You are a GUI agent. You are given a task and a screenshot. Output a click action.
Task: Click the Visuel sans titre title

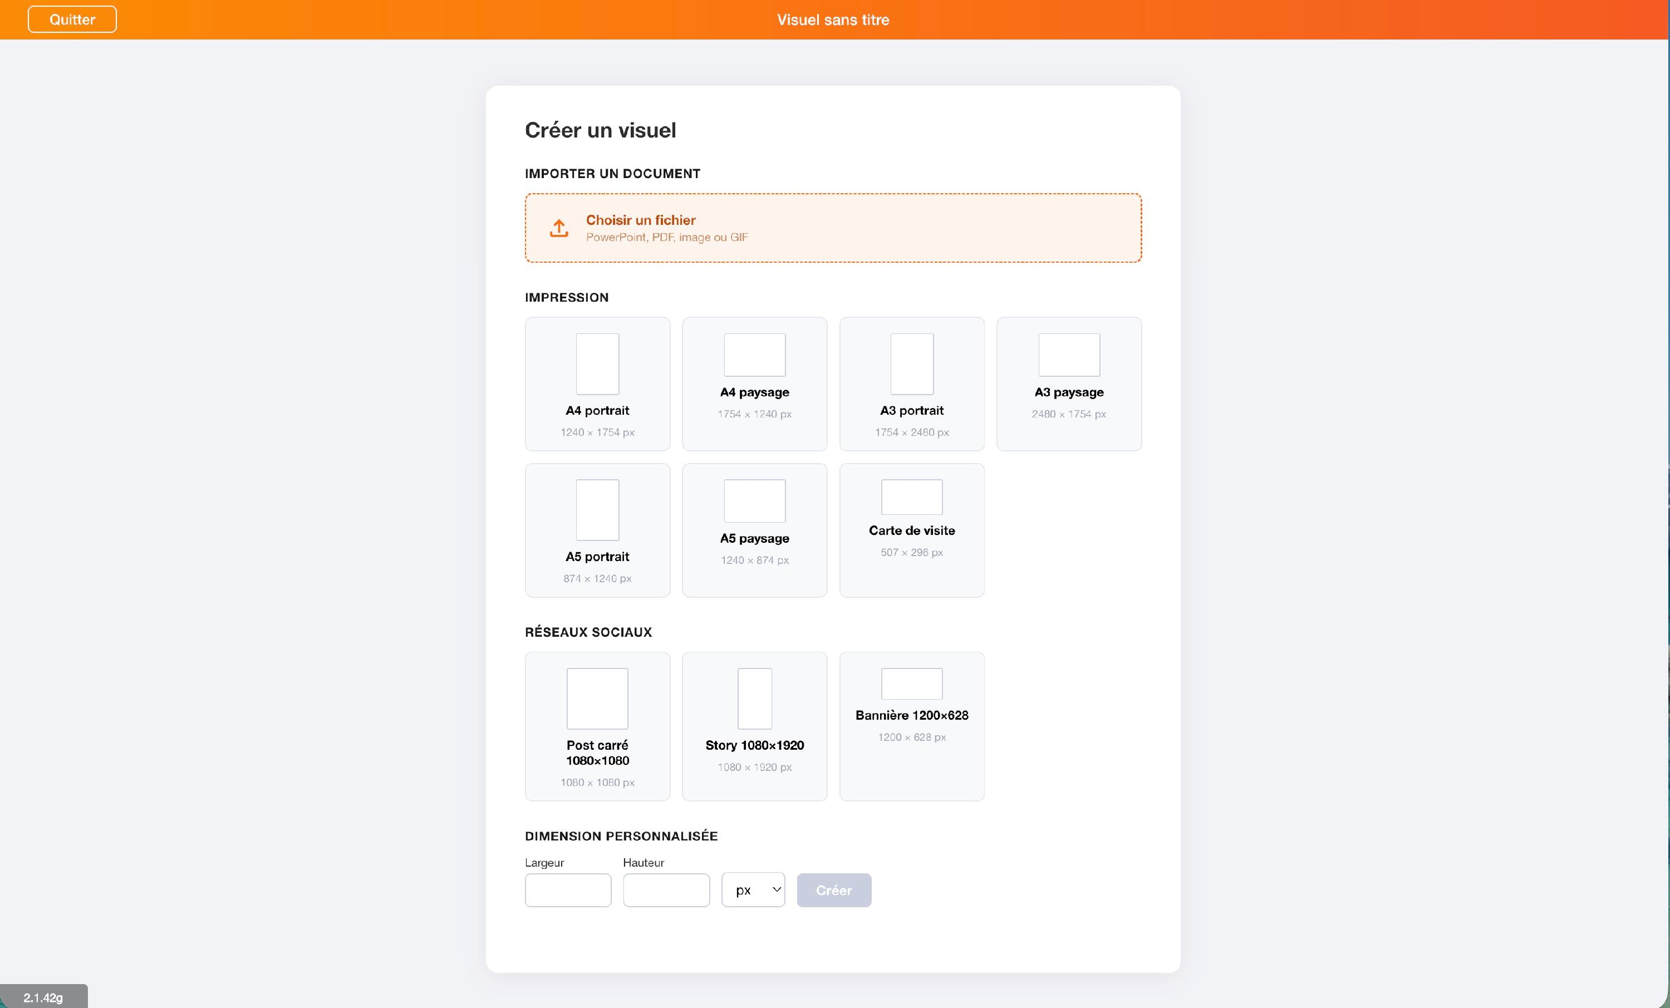833,19
